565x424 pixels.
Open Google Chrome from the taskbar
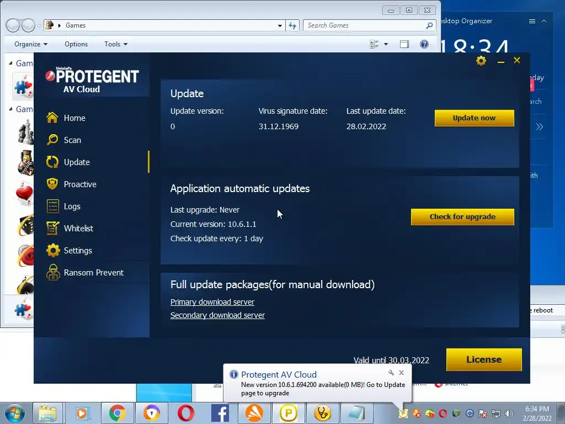click(x=117, y=413)
